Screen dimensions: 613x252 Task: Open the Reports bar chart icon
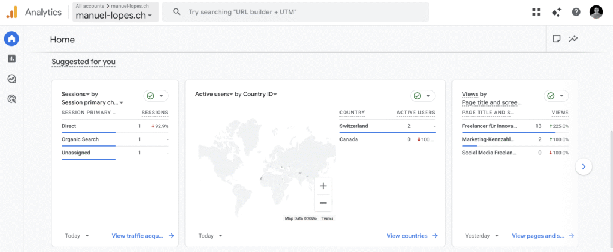tap(11, 59)
